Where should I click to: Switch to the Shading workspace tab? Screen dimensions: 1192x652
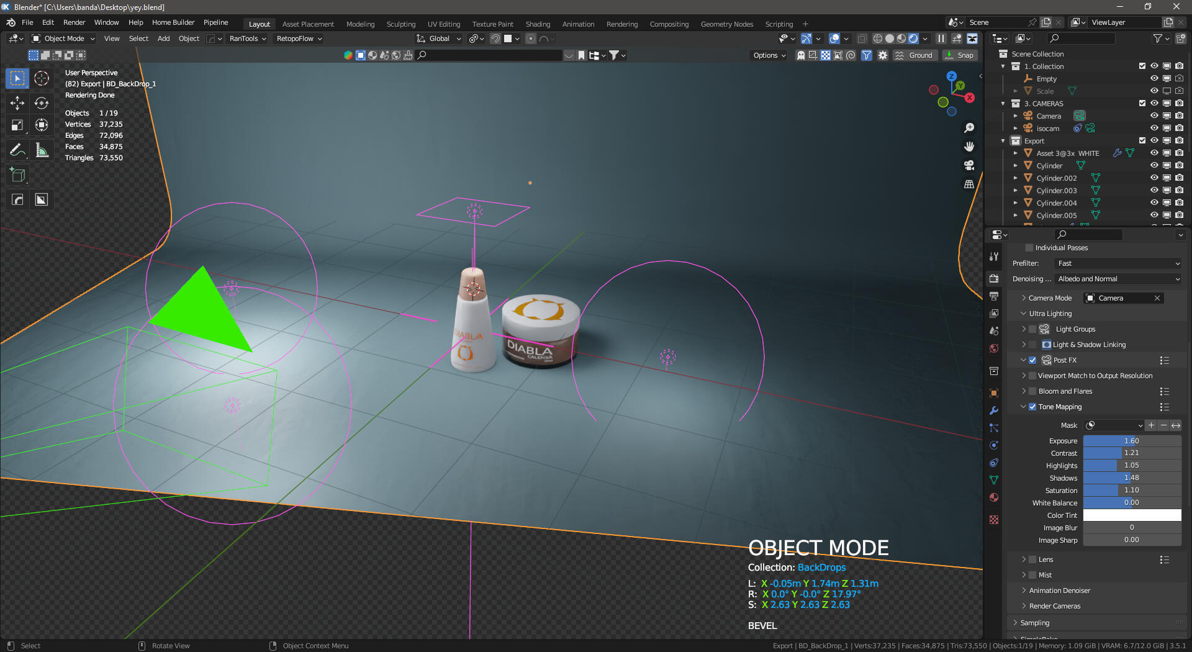coord(538,24)
